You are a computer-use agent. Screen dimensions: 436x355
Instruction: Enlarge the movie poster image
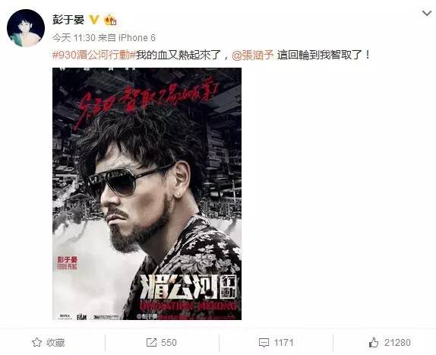(x=147, y=194)
